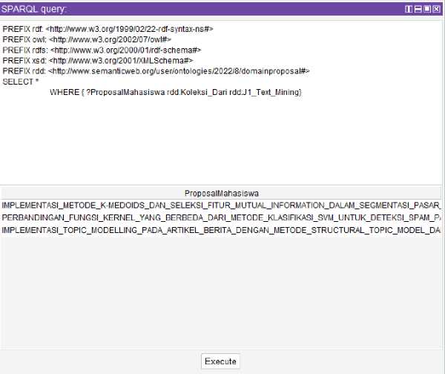445x374 pixels.
Task: Place cursor in the PREFIX owl line
Action: click(88, 39)
